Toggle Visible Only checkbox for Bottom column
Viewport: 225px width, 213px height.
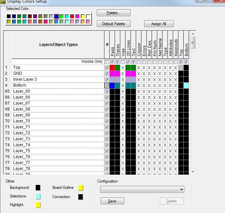(186, 62)
